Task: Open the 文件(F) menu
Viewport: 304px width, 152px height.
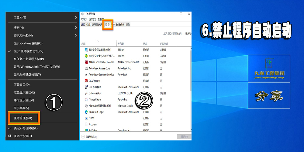Action: coord(84,19)
